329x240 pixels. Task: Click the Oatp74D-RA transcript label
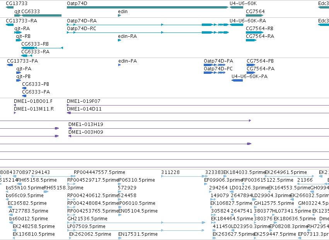[x=82, y=21]
